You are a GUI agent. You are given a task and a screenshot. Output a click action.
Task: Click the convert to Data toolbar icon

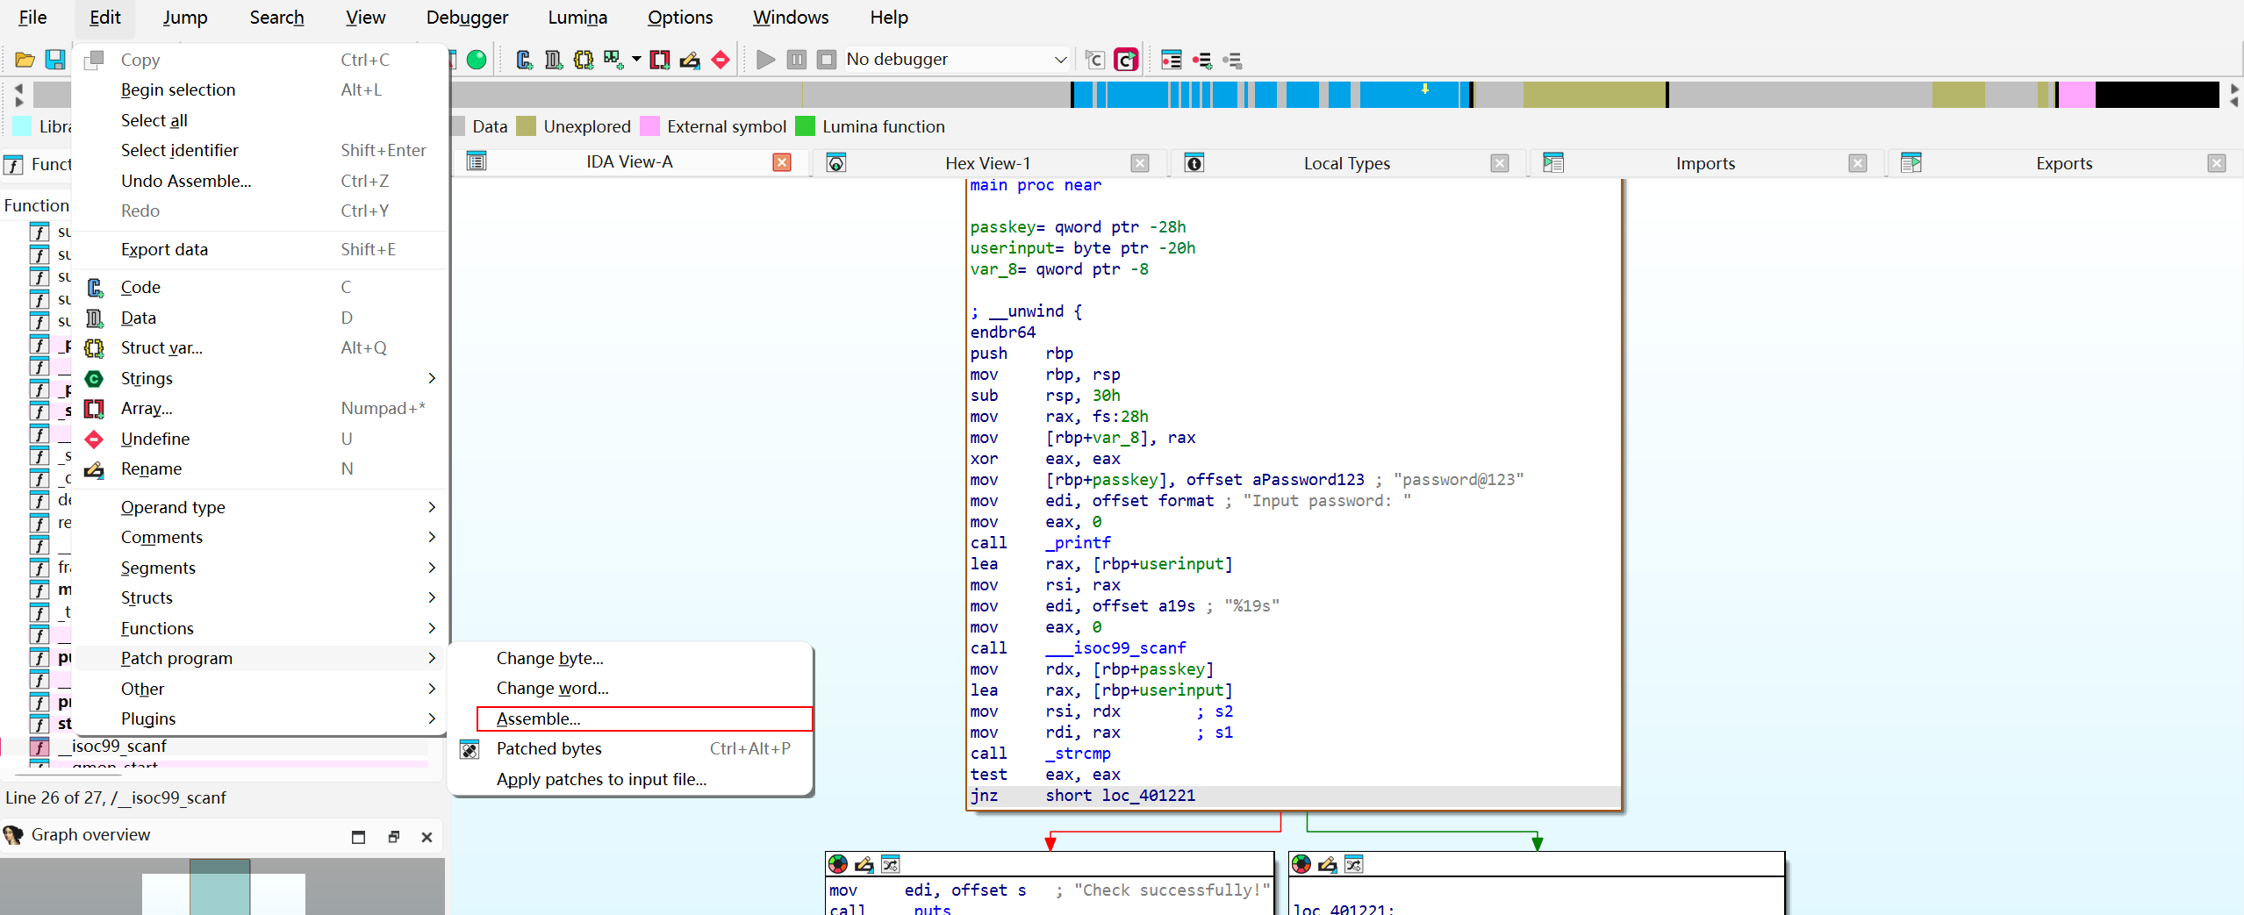(x=554, y=60)
